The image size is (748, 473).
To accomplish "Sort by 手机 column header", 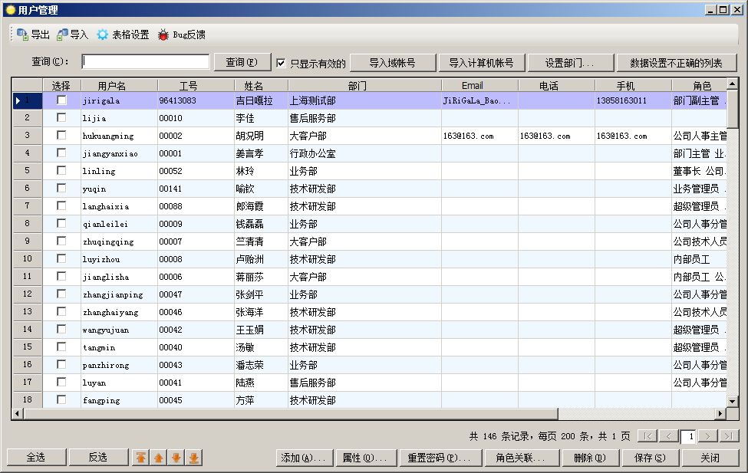I will (634, 85).
